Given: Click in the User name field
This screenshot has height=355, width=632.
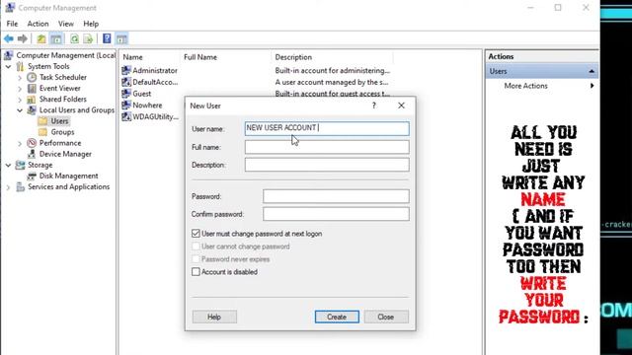Looking at the screenshot, I should pyautogui.click(x=327, y=128).
